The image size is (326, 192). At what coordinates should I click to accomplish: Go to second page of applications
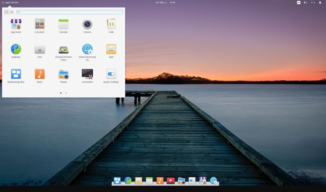66,93
